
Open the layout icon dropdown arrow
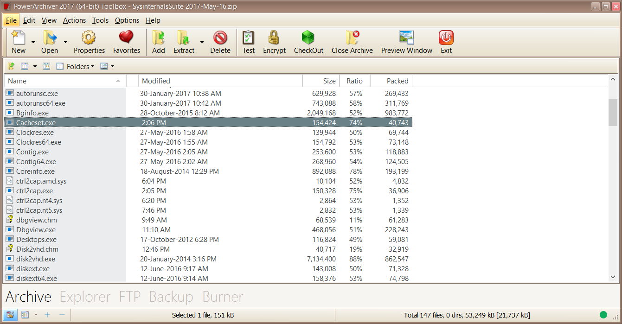[112, 66]
